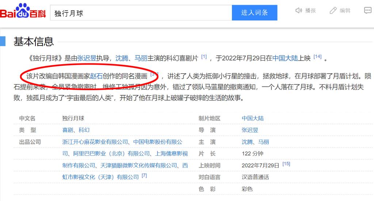Click the 主演 label in the info table
The width and height of the screenshot is (374, 201).
point(207,142)
